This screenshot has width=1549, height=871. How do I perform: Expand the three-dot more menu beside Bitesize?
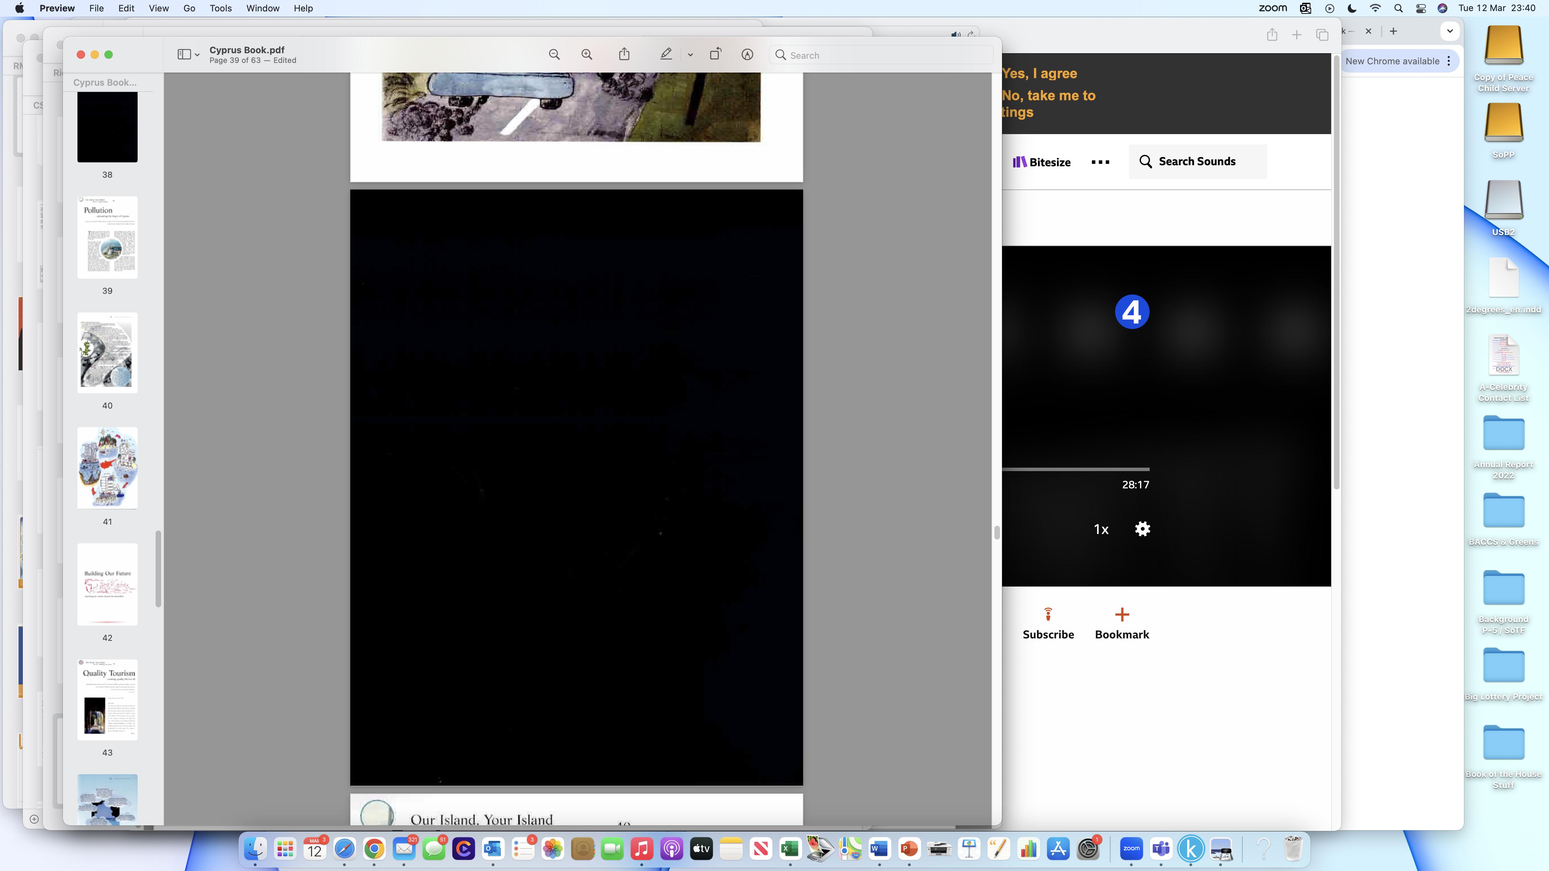pos(1100,162)
